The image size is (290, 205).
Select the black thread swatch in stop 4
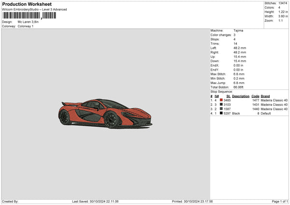221,113
